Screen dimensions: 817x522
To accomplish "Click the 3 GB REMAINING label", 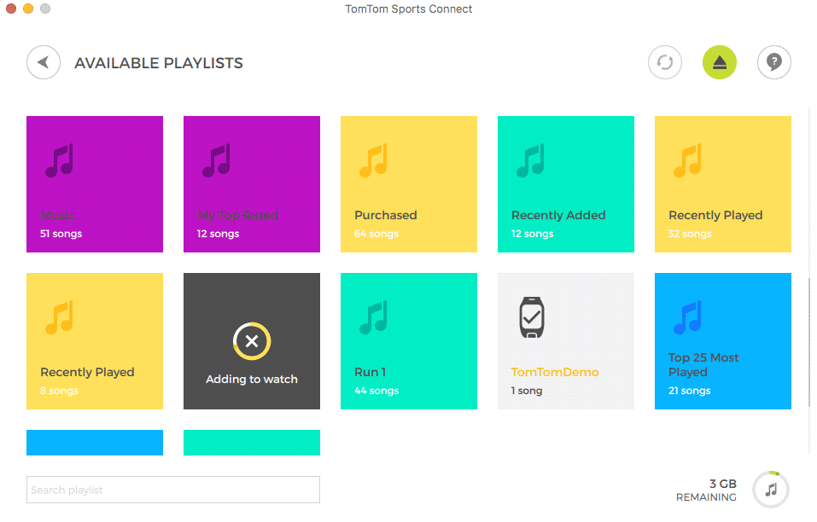I will (707, 490).
